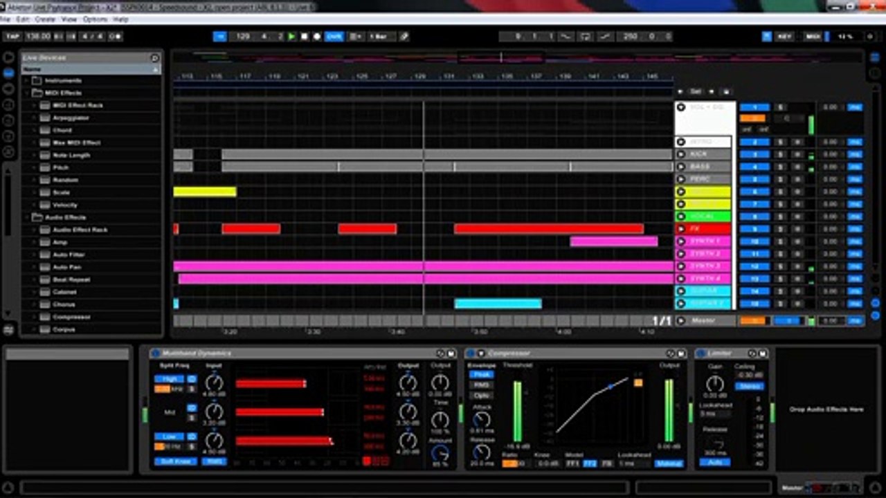This screenshot has height=498, width=886.
Task: Click the Limiter Gain knob
Action: point(715,383)
